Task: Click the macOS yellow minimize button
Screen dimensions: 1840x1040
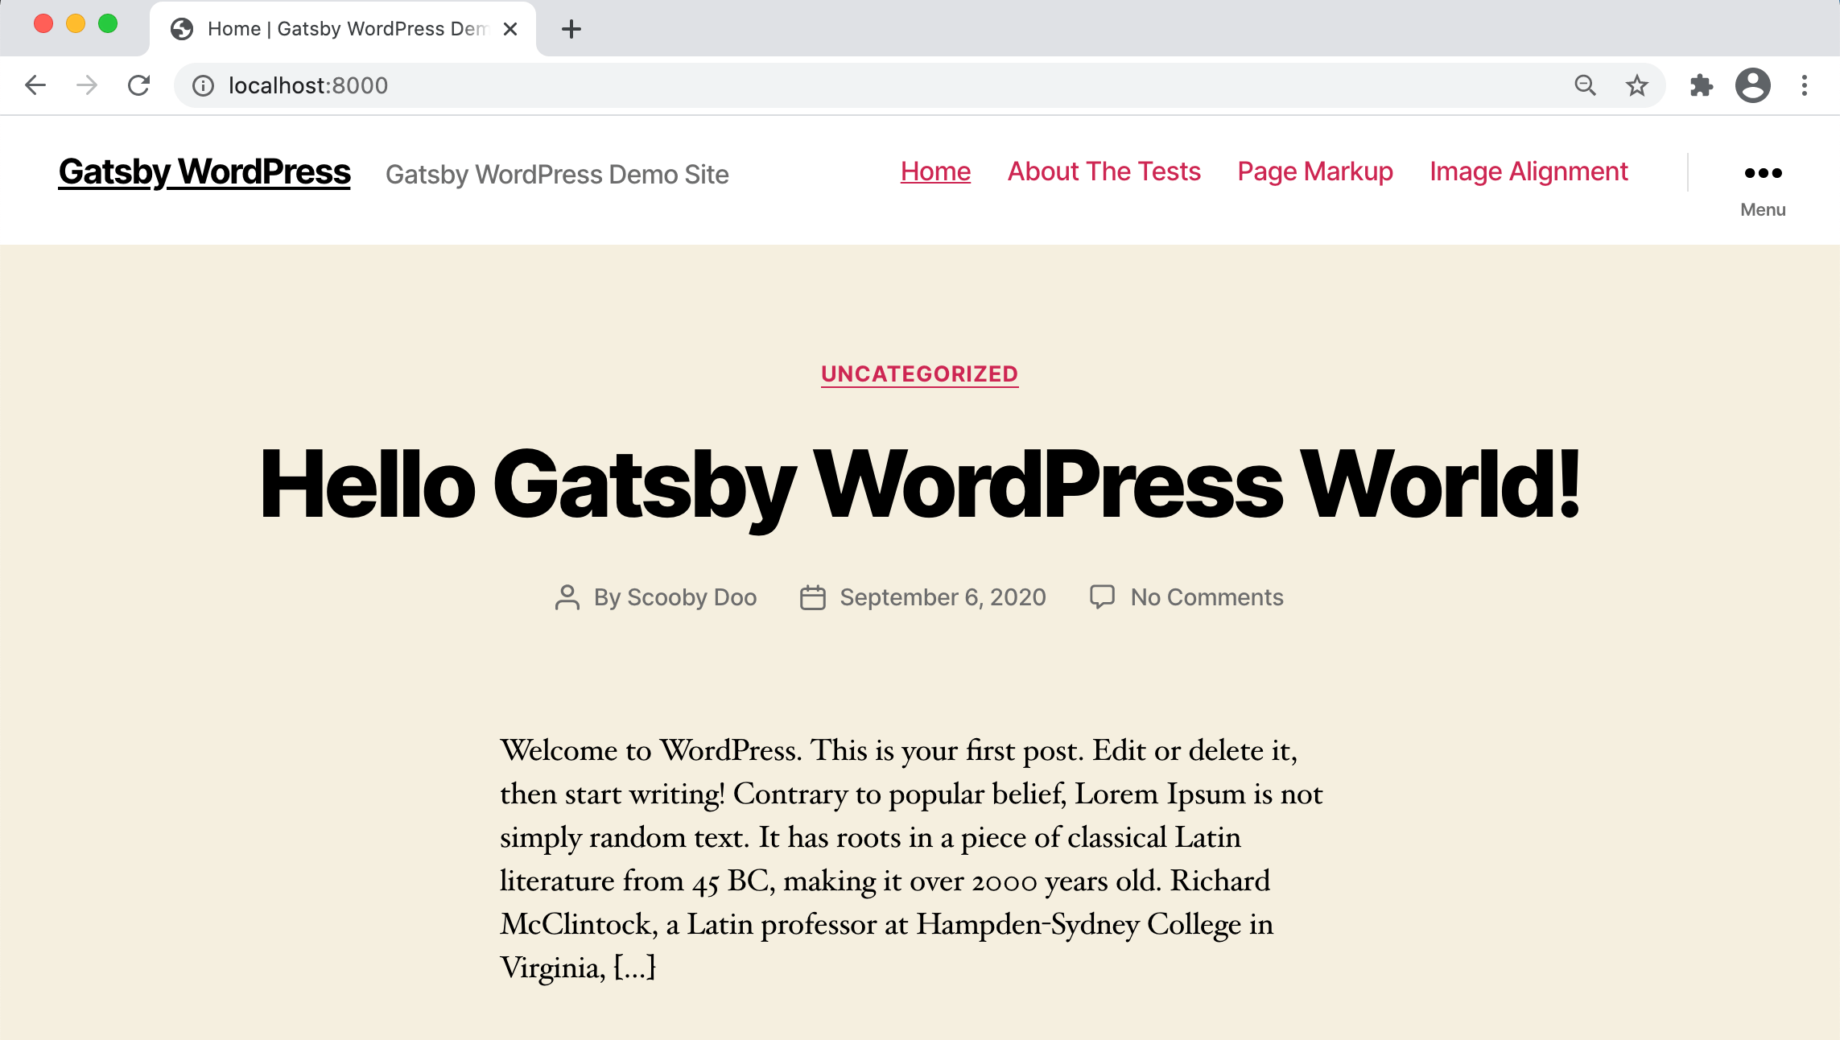Action: point(76,24)
